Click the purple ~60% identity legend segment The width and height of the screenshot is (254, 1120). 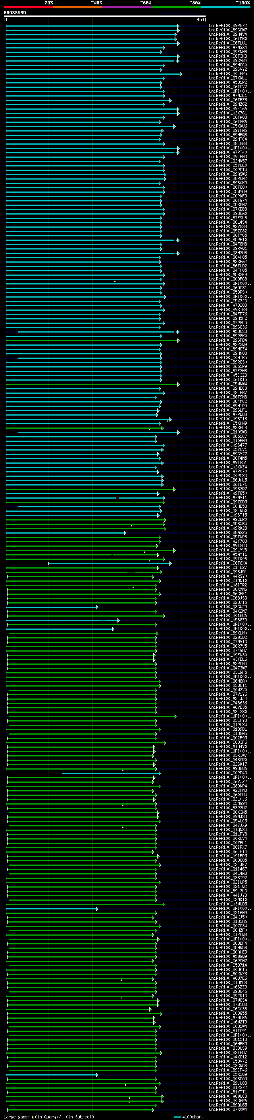point(127,7)
